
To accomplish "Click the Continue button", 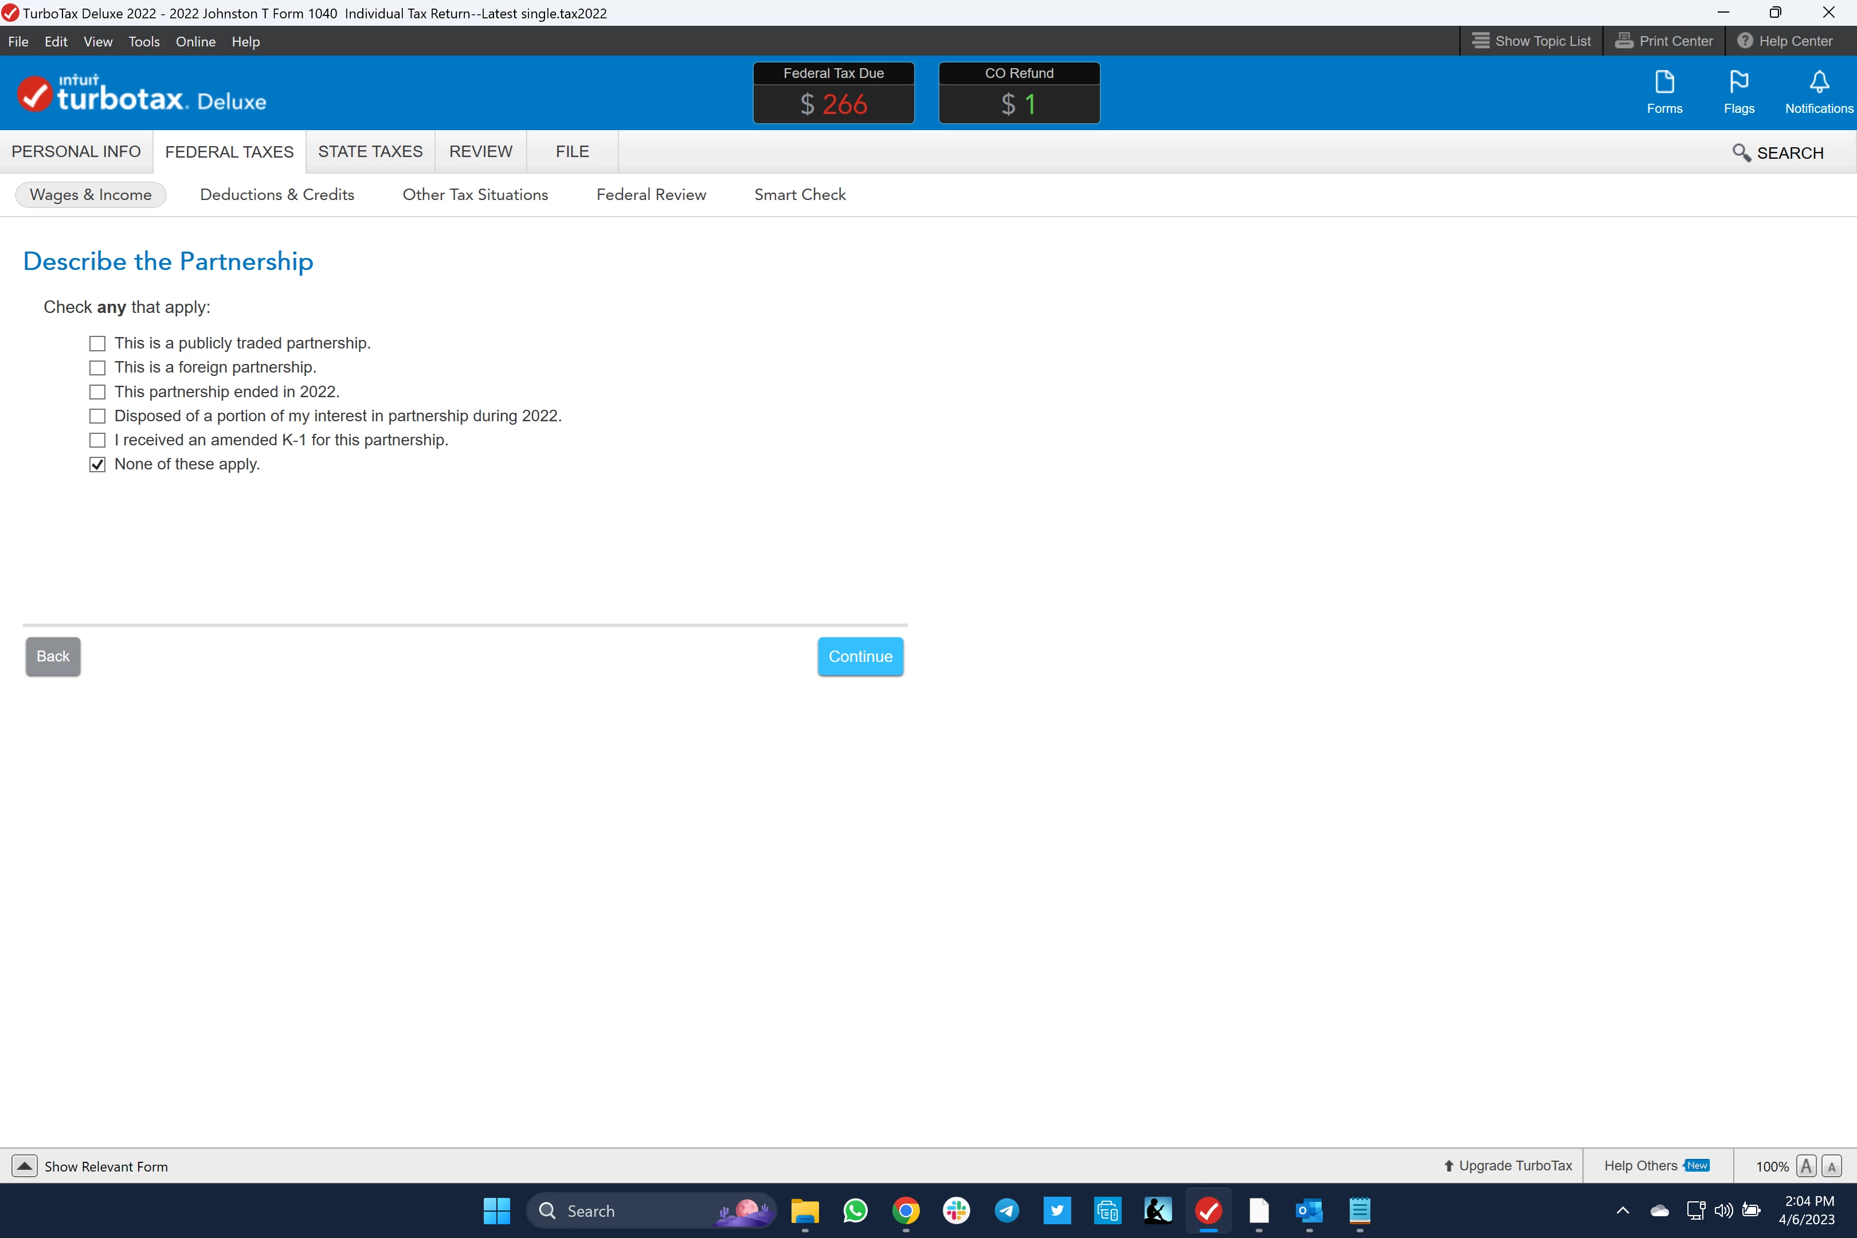I will point(860,656).
